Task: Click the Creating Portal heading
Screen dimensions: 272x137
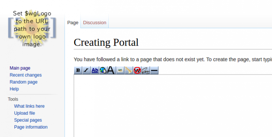Action: click(x=106, y=42)
